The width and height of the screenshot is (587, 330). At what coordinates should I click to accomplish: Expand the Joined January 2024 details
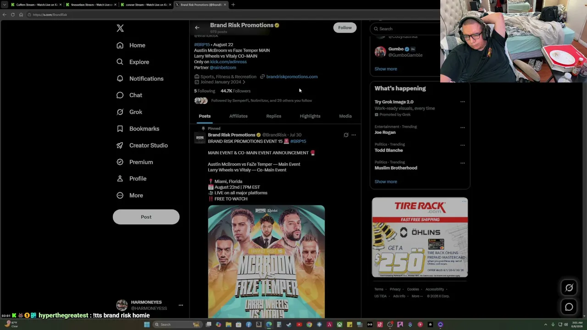(x=220, y=82)
